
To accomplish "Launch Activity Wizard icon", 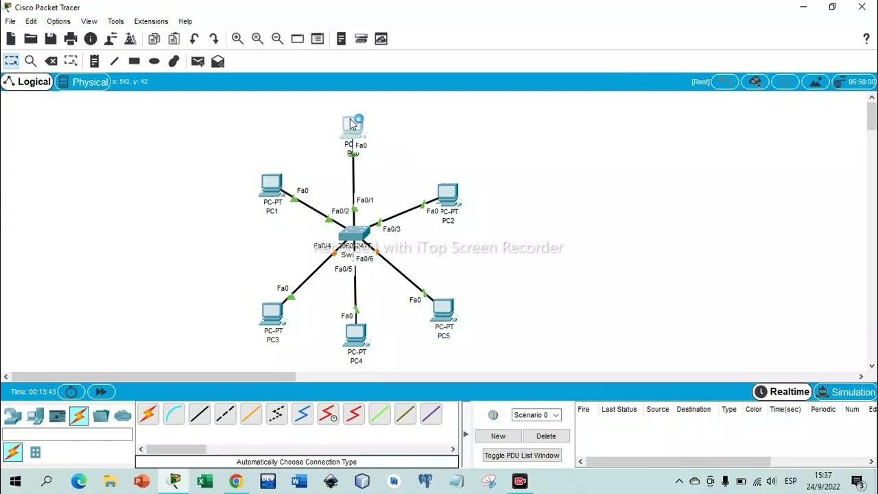I will 110,39.
